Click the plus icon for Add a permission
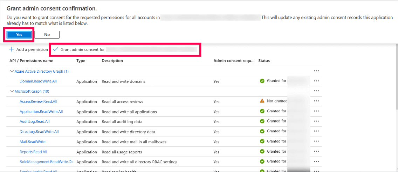The width and height of the screenshot is (398, 172). coord(12,49)
